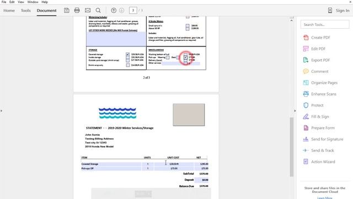Click the page number input box

tap(133, 11)
